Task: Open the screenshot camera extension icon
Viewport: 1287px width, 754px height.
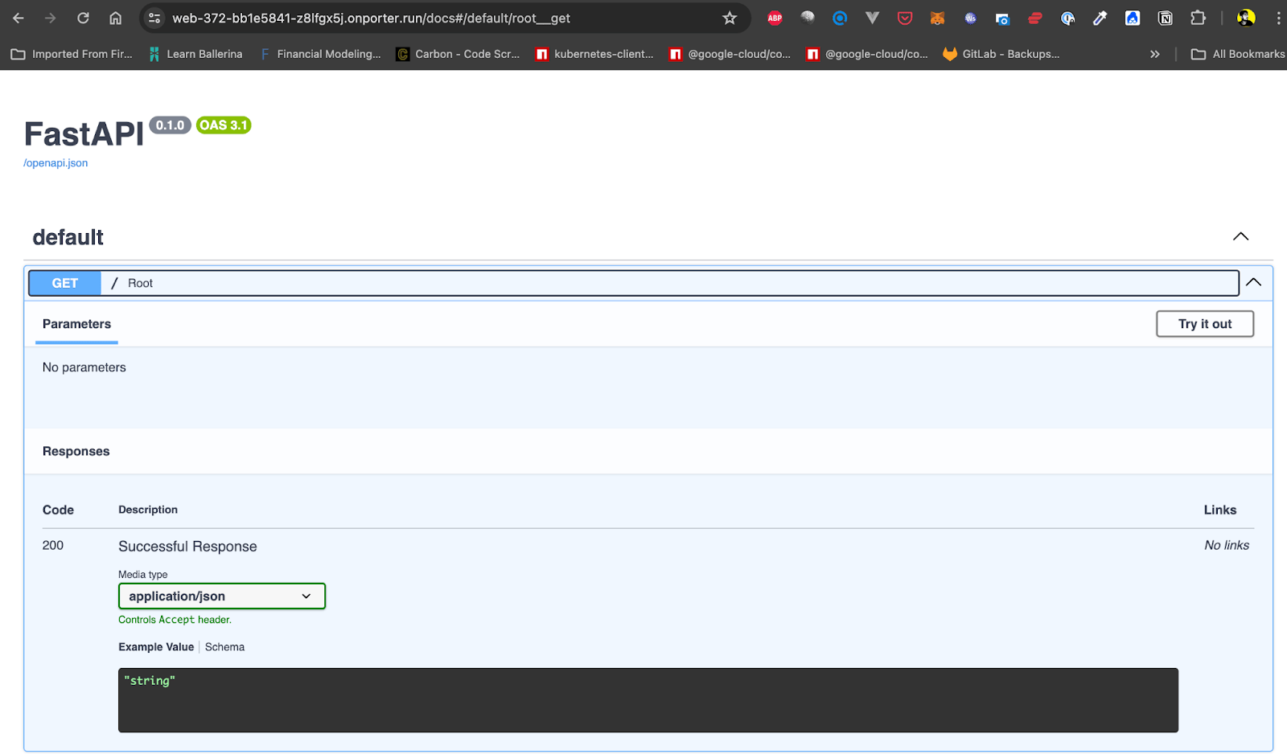Action: 1002,18
